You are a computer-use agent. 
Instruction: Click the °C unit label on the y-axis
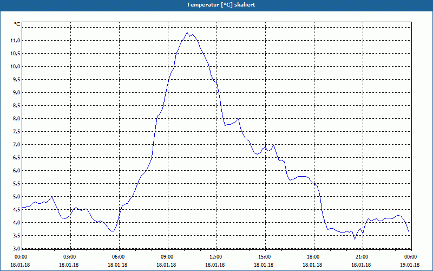(17, 24)
